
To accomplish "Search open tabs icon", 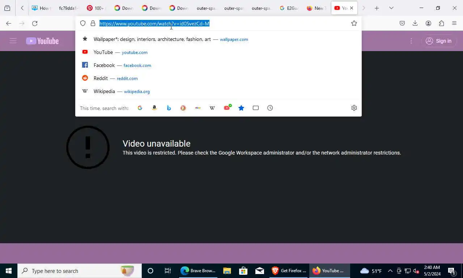I will [256, 108].
